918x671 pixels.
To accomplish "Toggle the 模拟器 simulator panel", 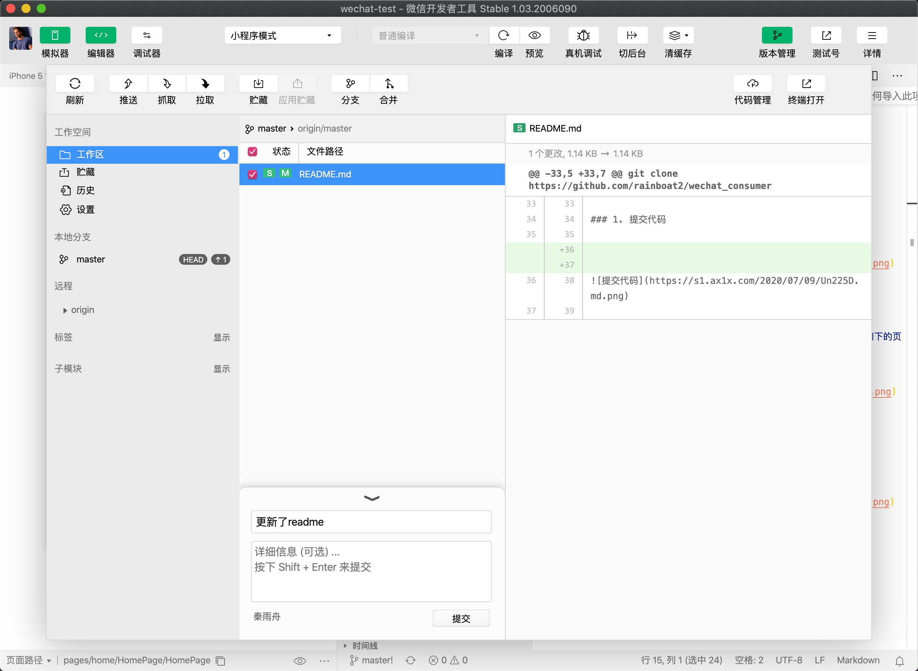I will [x=55, y=35].
